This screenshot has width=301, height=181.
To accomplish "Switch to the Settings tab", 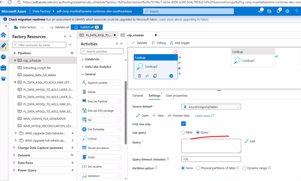I will (155, 95).
